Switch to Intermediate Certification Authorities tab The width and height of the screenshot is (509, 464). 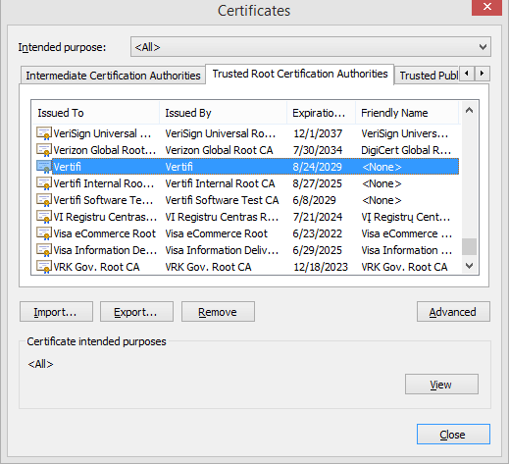pos(113,76)
